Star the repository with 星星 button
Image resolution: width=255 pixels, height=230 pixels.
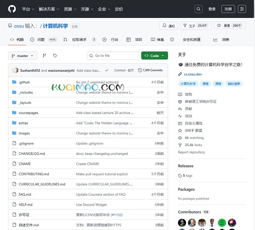(230, 26)
